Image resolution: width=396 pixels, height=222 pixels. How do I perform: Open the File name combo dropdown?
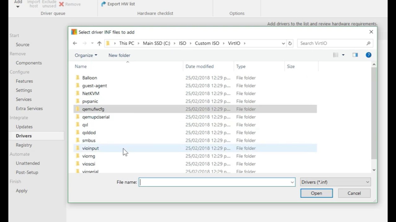292,182
